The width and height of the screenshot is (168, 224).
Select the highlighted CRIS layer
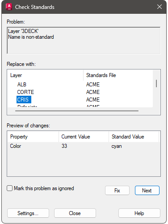(x=24, y=99)
